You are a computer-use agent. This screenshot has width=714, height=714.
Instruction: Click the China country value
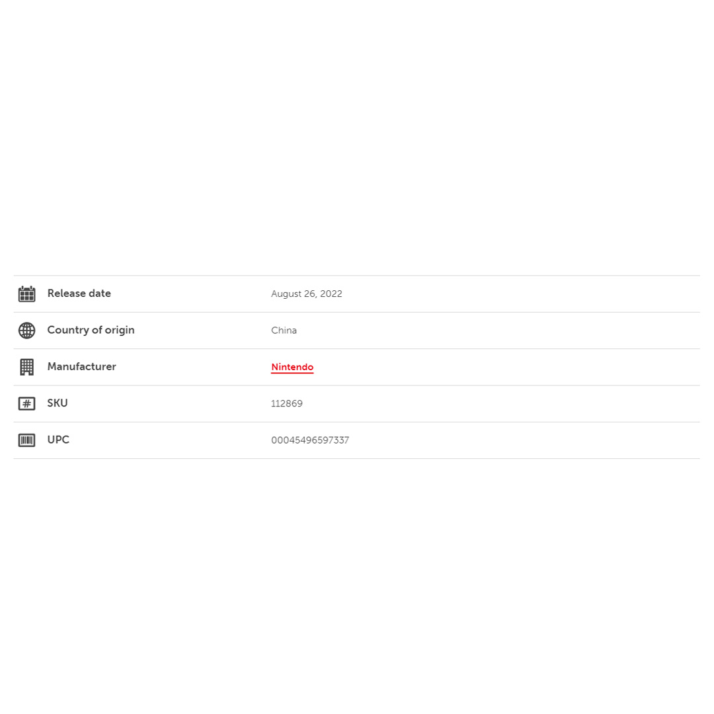284,331
